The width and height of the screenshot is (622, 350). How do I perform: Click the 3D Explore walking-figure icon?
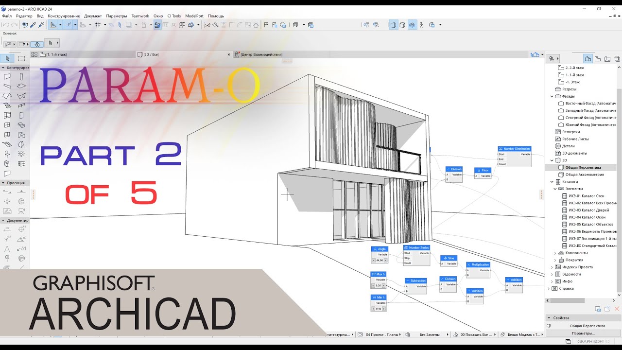coord(421,25)
